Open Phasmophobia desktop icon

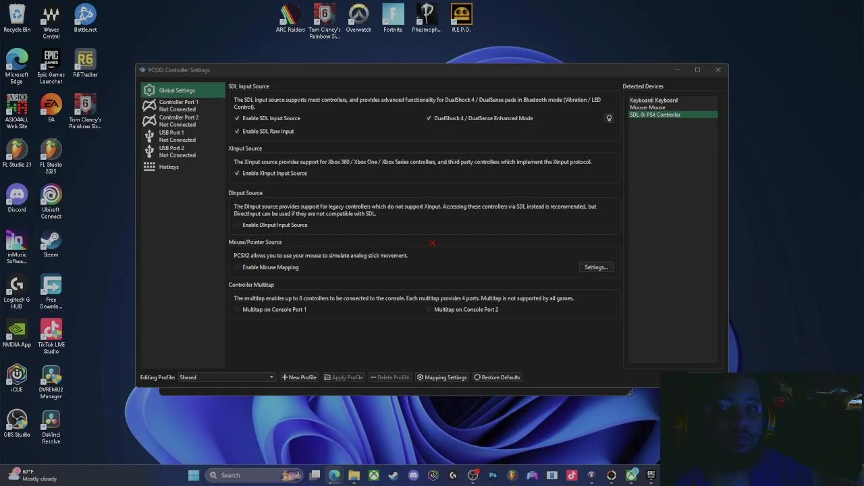pos(427,19)
